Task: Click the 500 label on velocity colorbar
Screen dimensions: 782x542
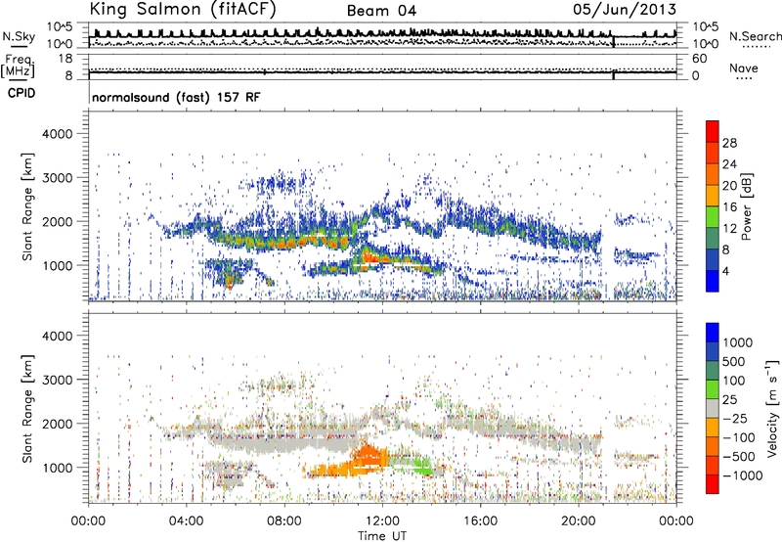Action: [x=734, y=361]
